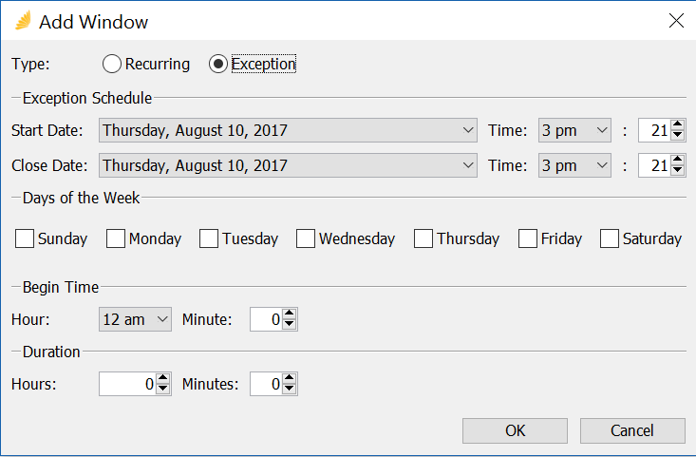Open the Begin Time Hour dropdown
The image size is (696, 457).
coord(135,319)
